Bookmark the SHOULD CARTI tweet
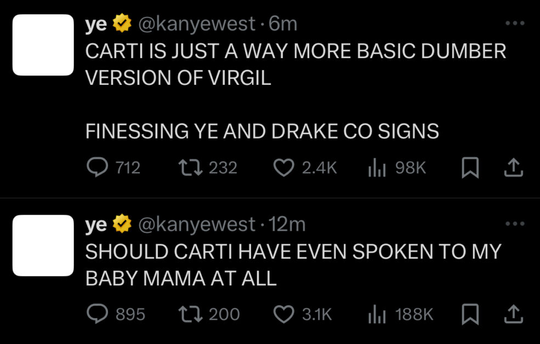540x344 pixels. tap(470, 314)
